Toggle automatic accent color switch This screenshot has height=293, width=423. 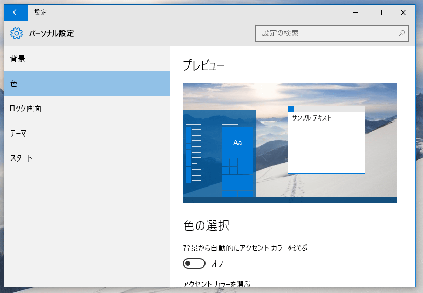tap(194, 263)
